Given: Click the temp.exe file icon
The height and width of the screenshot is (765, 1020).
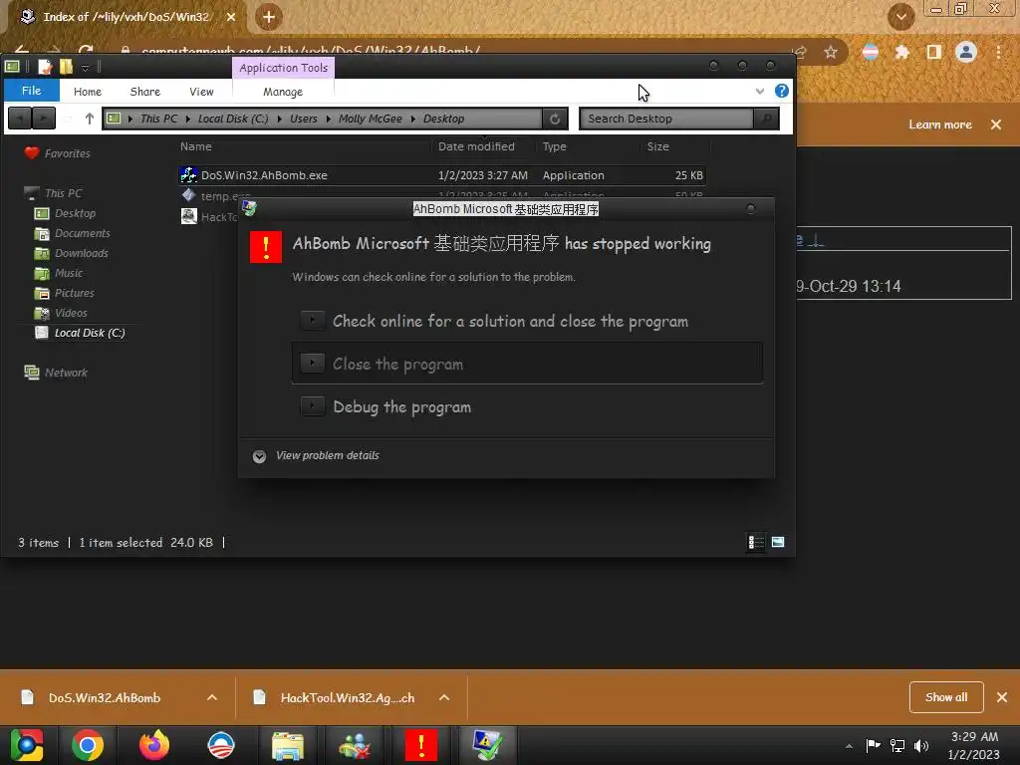Looking at the screenshot, I should [x=188, y=195].
